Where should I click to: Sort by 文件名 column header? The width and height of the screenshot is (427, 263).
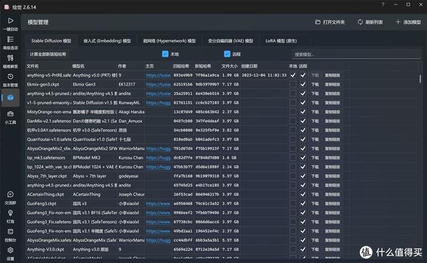point(33,66)
